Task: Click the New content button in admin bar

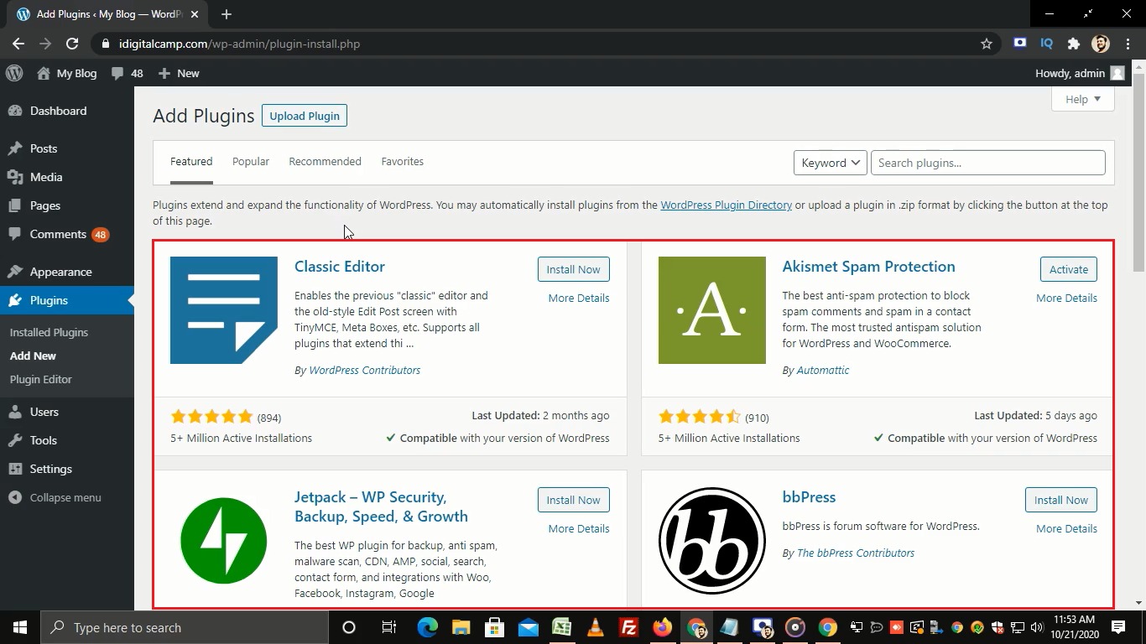Action: click(x=179, y=73)
